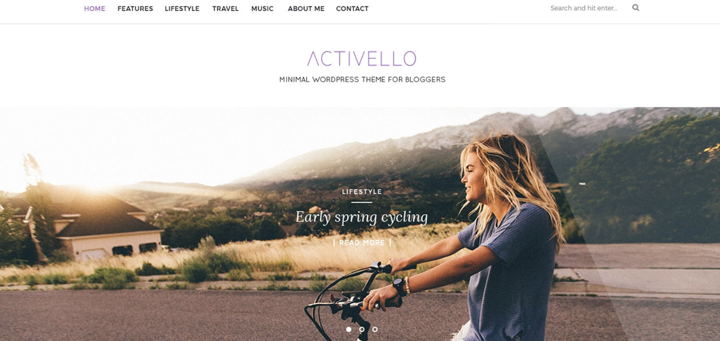Go to the Travel menu item
Screen dimensions: 720x341
point(225,9)
